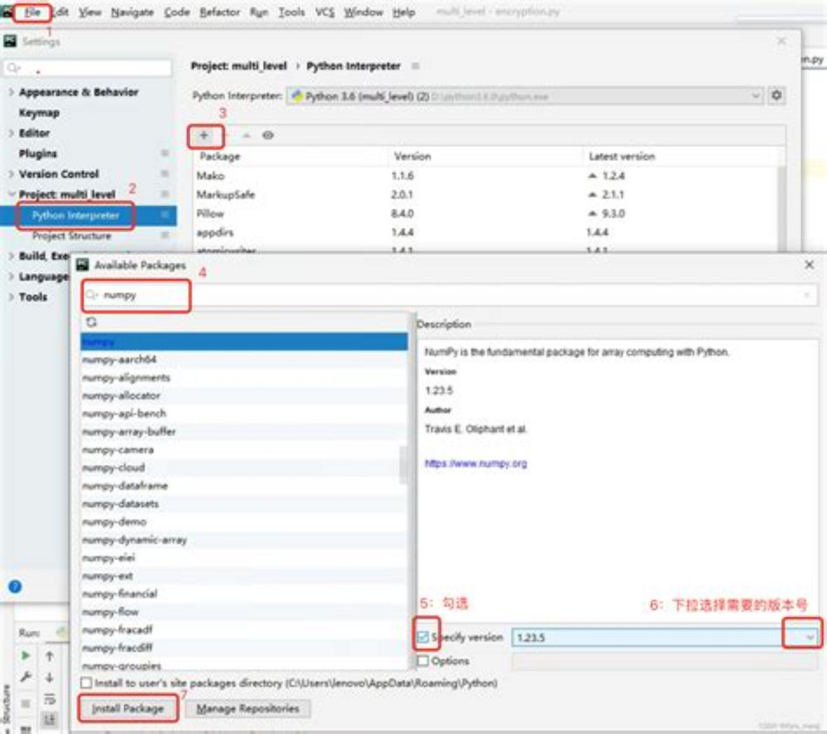Enable the Options checkbox
The height and width of the screenshot is (734, 827).
[424, 661]
